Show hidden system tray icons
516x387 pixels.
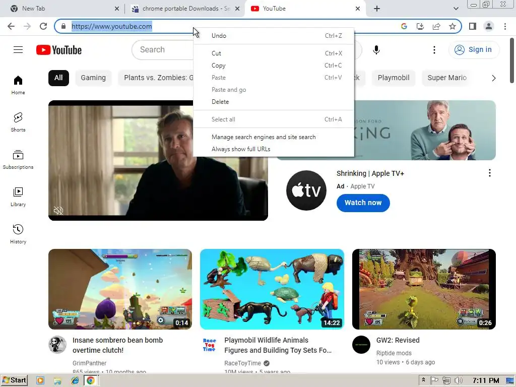pos(423,380)
